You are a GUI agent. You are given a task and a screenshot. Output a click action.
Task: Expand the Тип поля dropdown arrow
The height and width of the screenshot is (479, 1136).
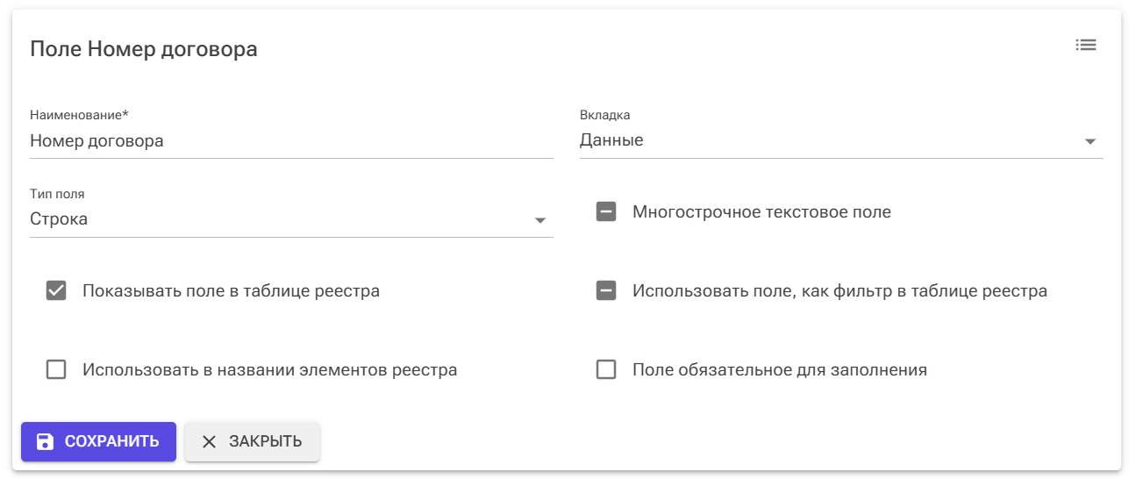point(540,220)
